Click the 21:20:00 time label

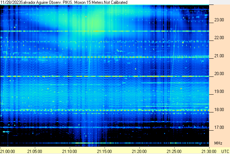coord(139,151)
